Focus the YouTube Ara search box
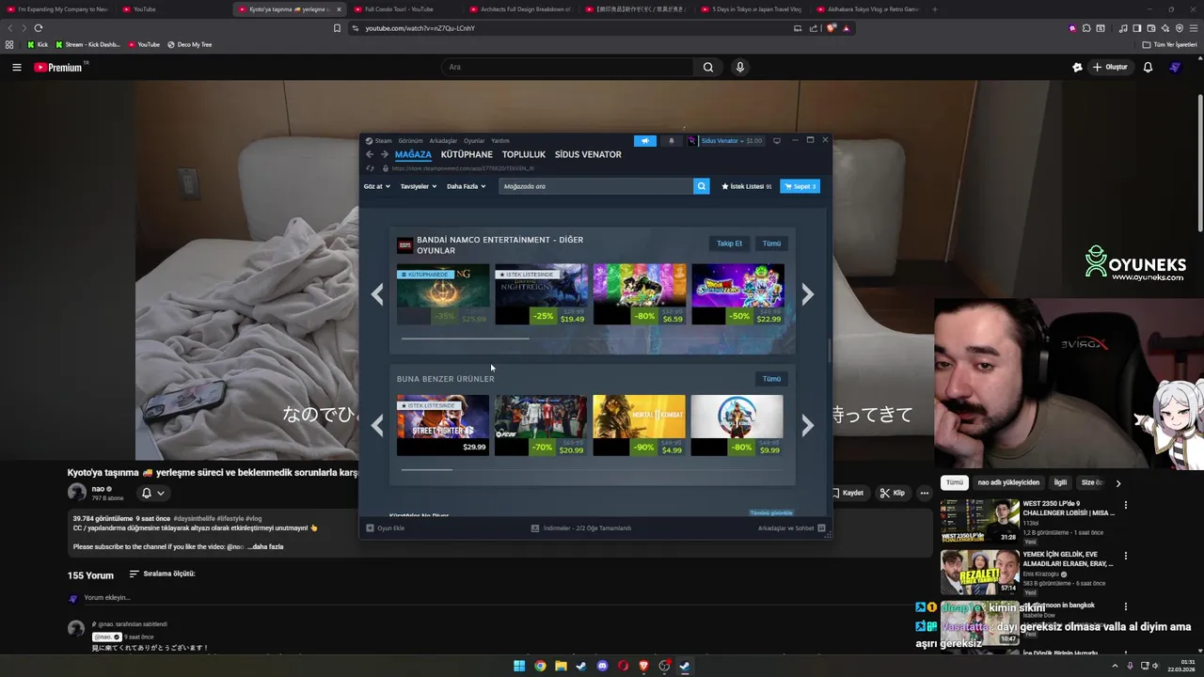 click(566, 67)
